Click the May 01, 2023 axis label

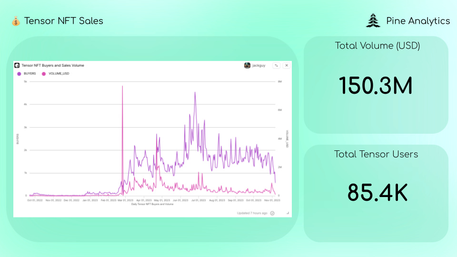[162, 200]
